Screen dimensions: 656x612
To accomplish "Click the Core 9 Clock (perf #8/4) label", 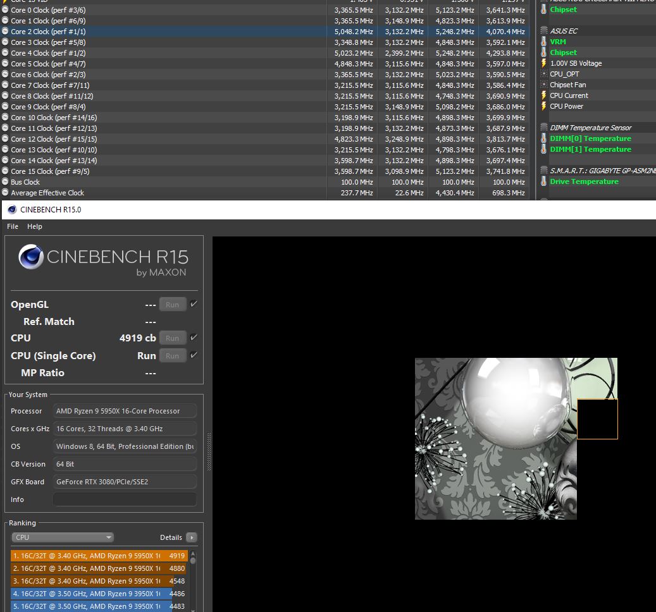I will tap(48, 107).
